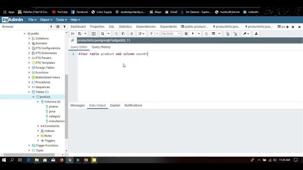
Task: Collapse the Tables (1) node
Action: pos(29,92)
